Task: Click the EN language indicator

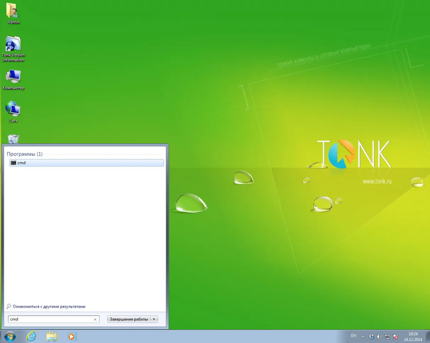Action: pyautogui.click(x=353, y=336)
